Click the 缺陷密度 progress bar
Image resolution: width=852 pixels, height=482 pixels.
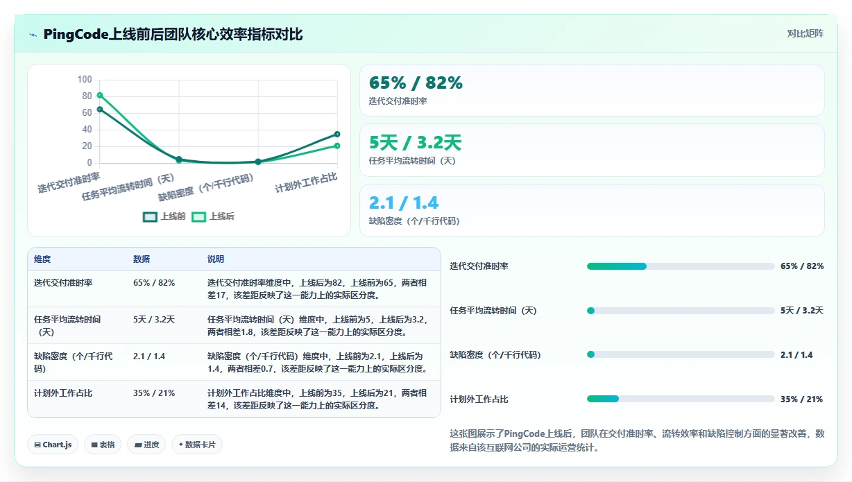coord(681,354)
